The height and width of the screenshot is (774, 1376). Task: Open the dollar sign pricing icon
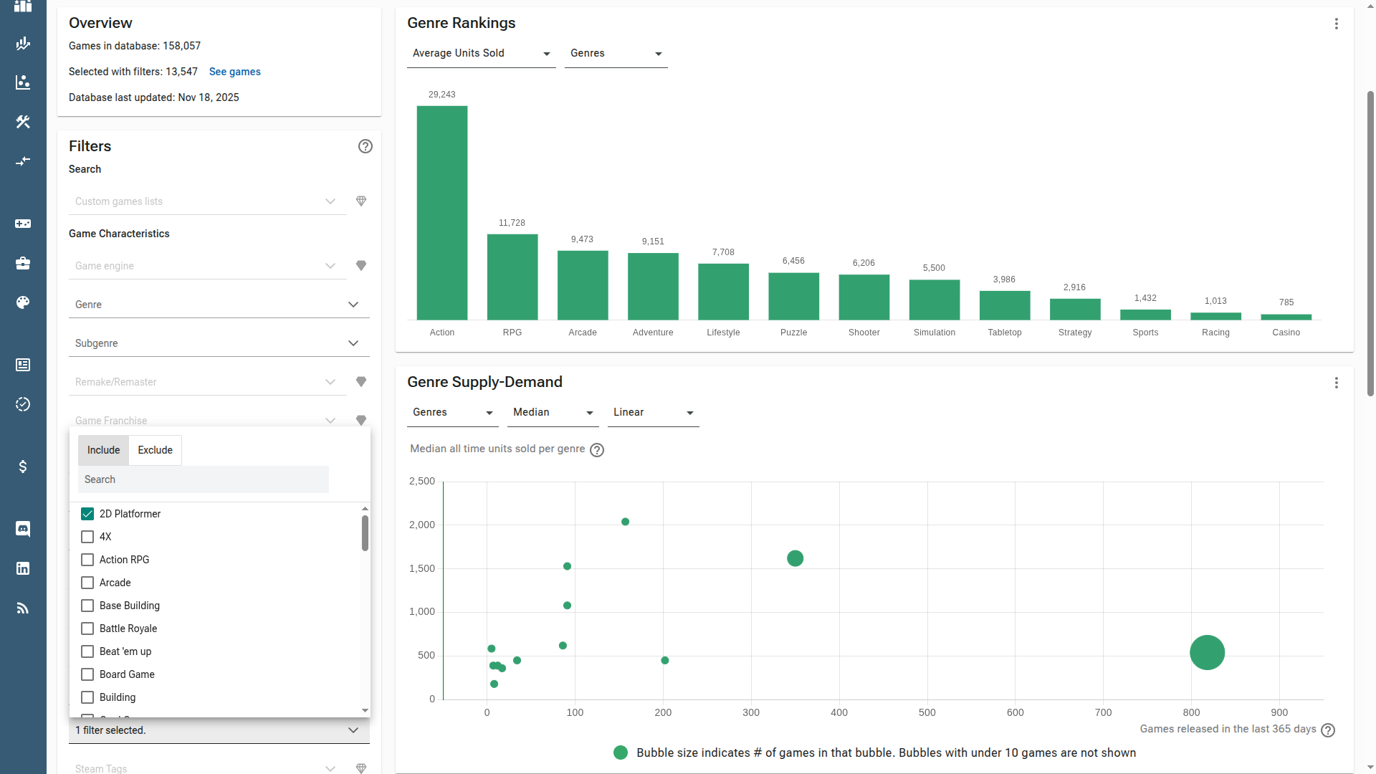coord(23,467)
